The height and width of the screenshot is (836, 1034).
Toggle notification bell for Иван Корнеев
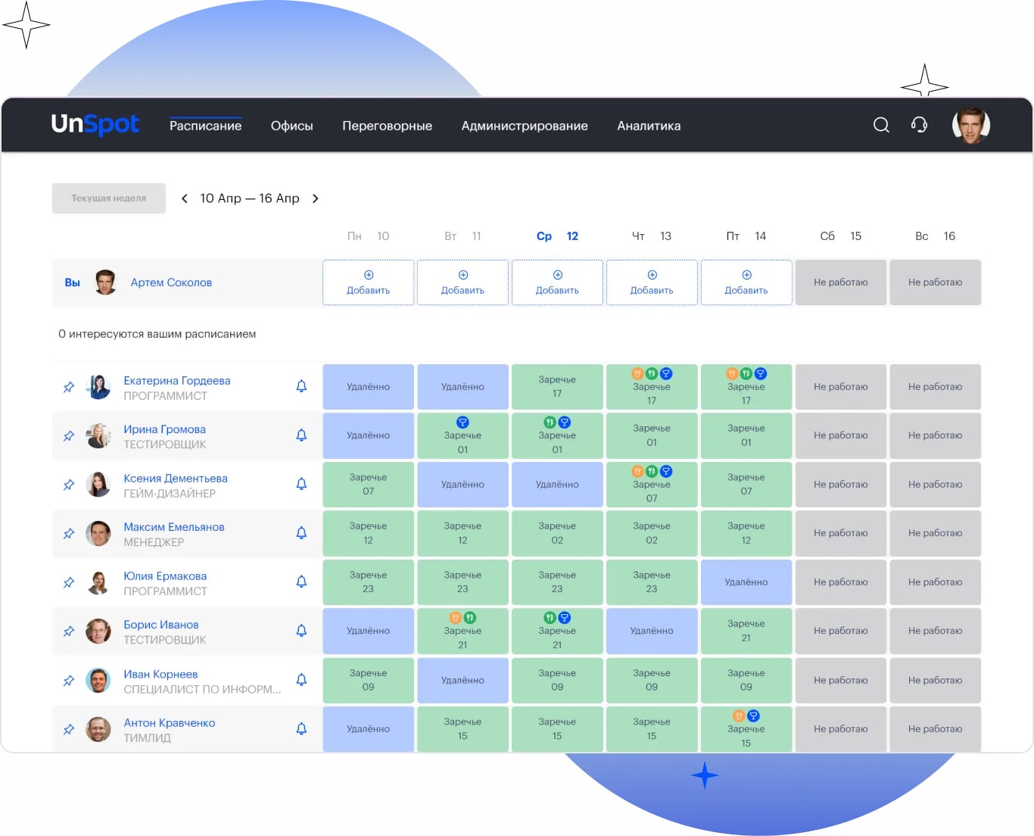click(301, 679)
